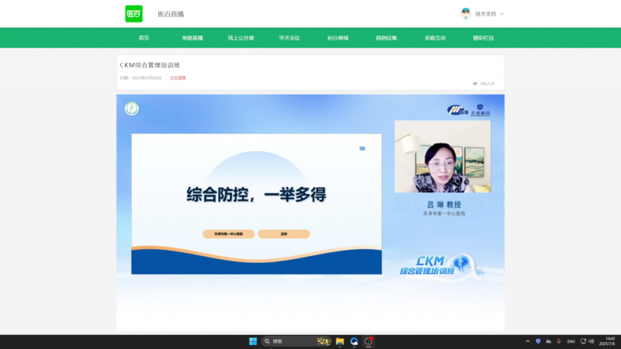Open the 首页 navigation tab
This screenshot has width=621, height=349.
coord(144,38)
